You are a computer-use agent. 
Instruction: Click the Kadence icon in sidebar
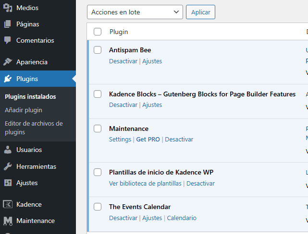click(x=8, y=204)
